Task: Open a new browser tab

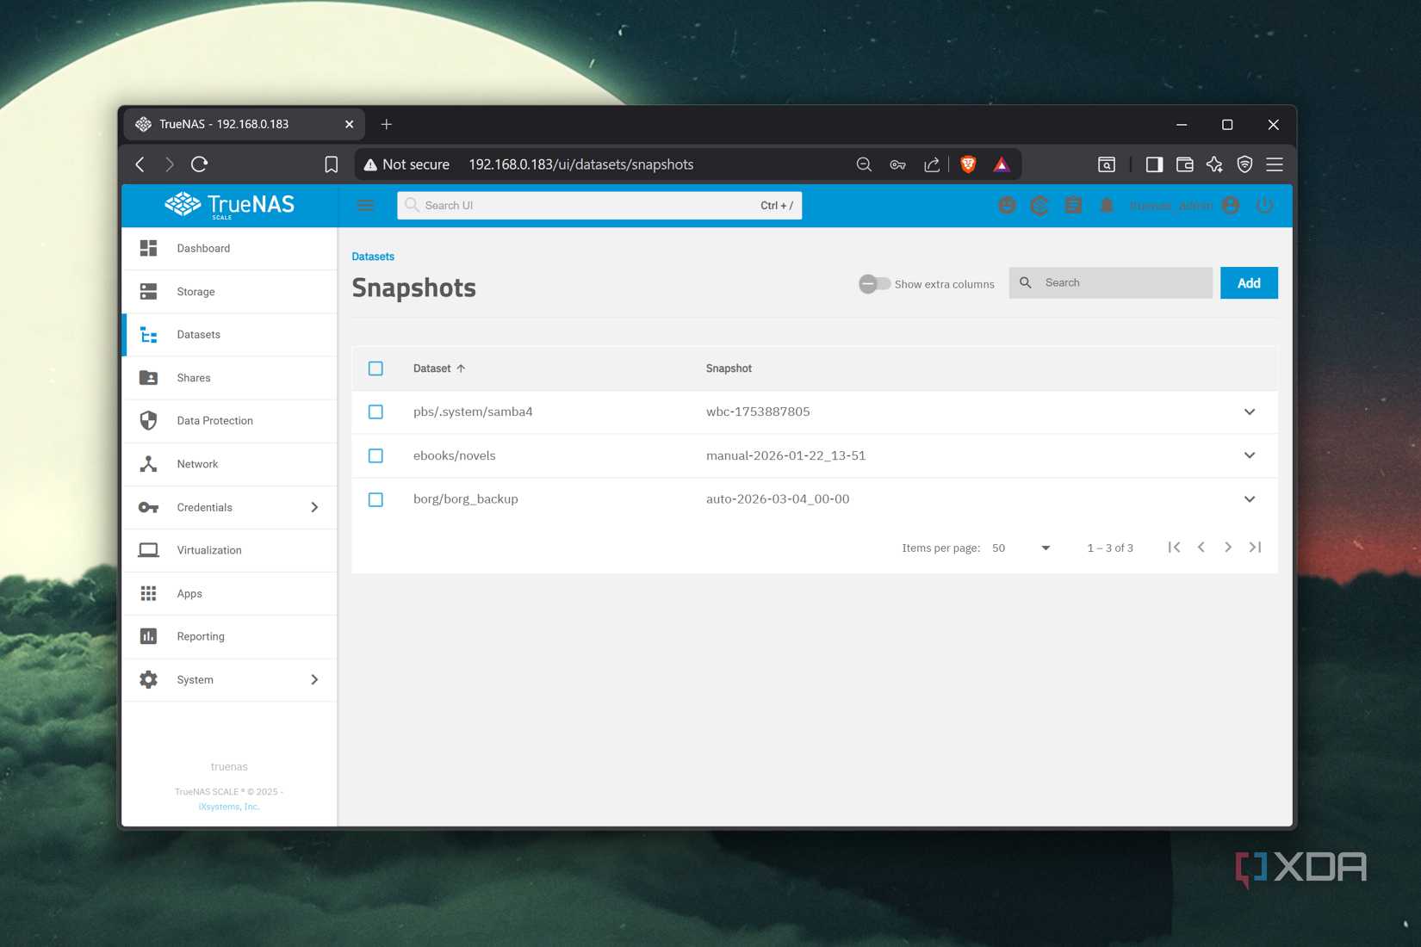Action: click(387, 124)
